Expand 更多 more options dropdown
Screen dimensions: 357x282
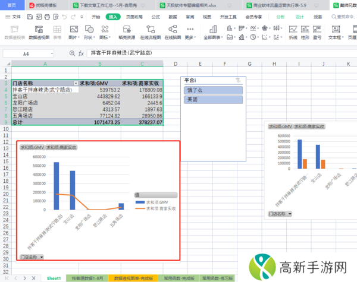click(190, 37)
